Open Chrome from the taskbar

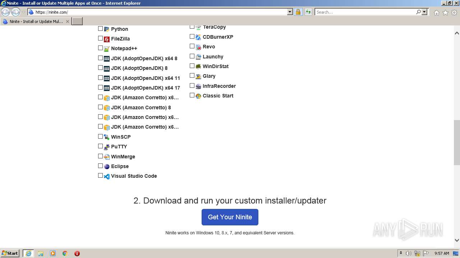point(65,253)
